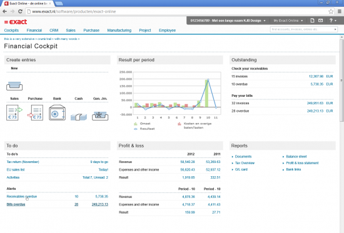The height and width of the screenshot is (233, 344).
Task: Open the Receivables overdue alert link
Action: tap(22, 196)
